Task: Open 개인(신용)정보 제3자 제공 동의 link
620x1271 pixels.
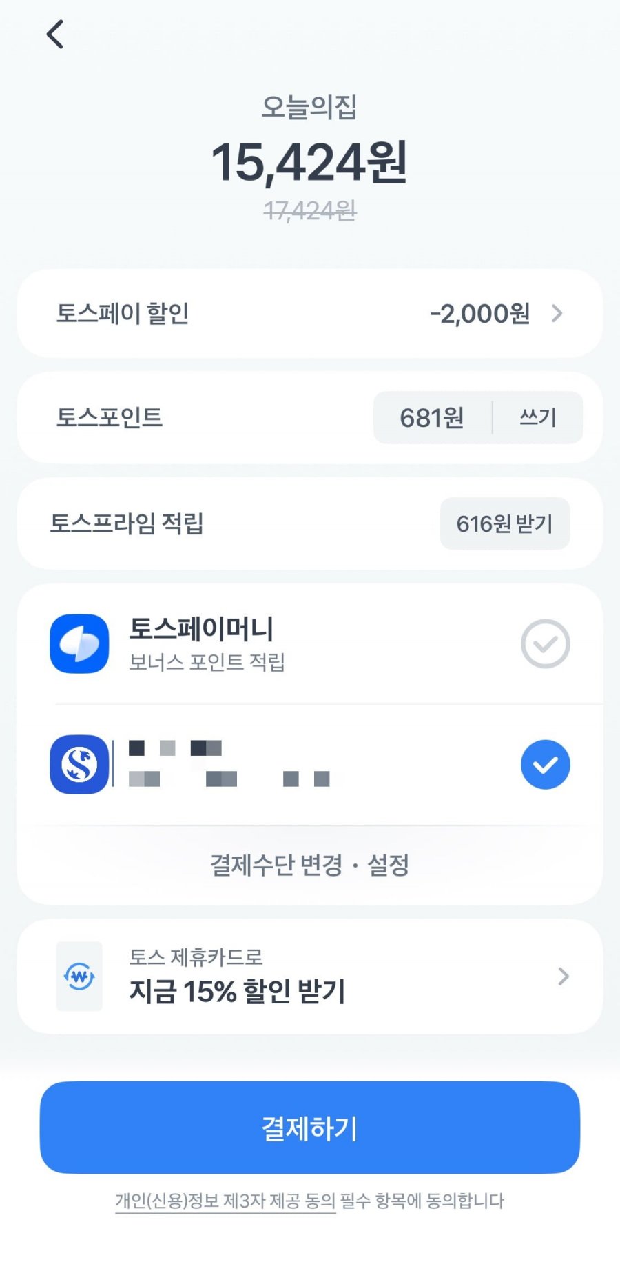Action: [225, 1201]
